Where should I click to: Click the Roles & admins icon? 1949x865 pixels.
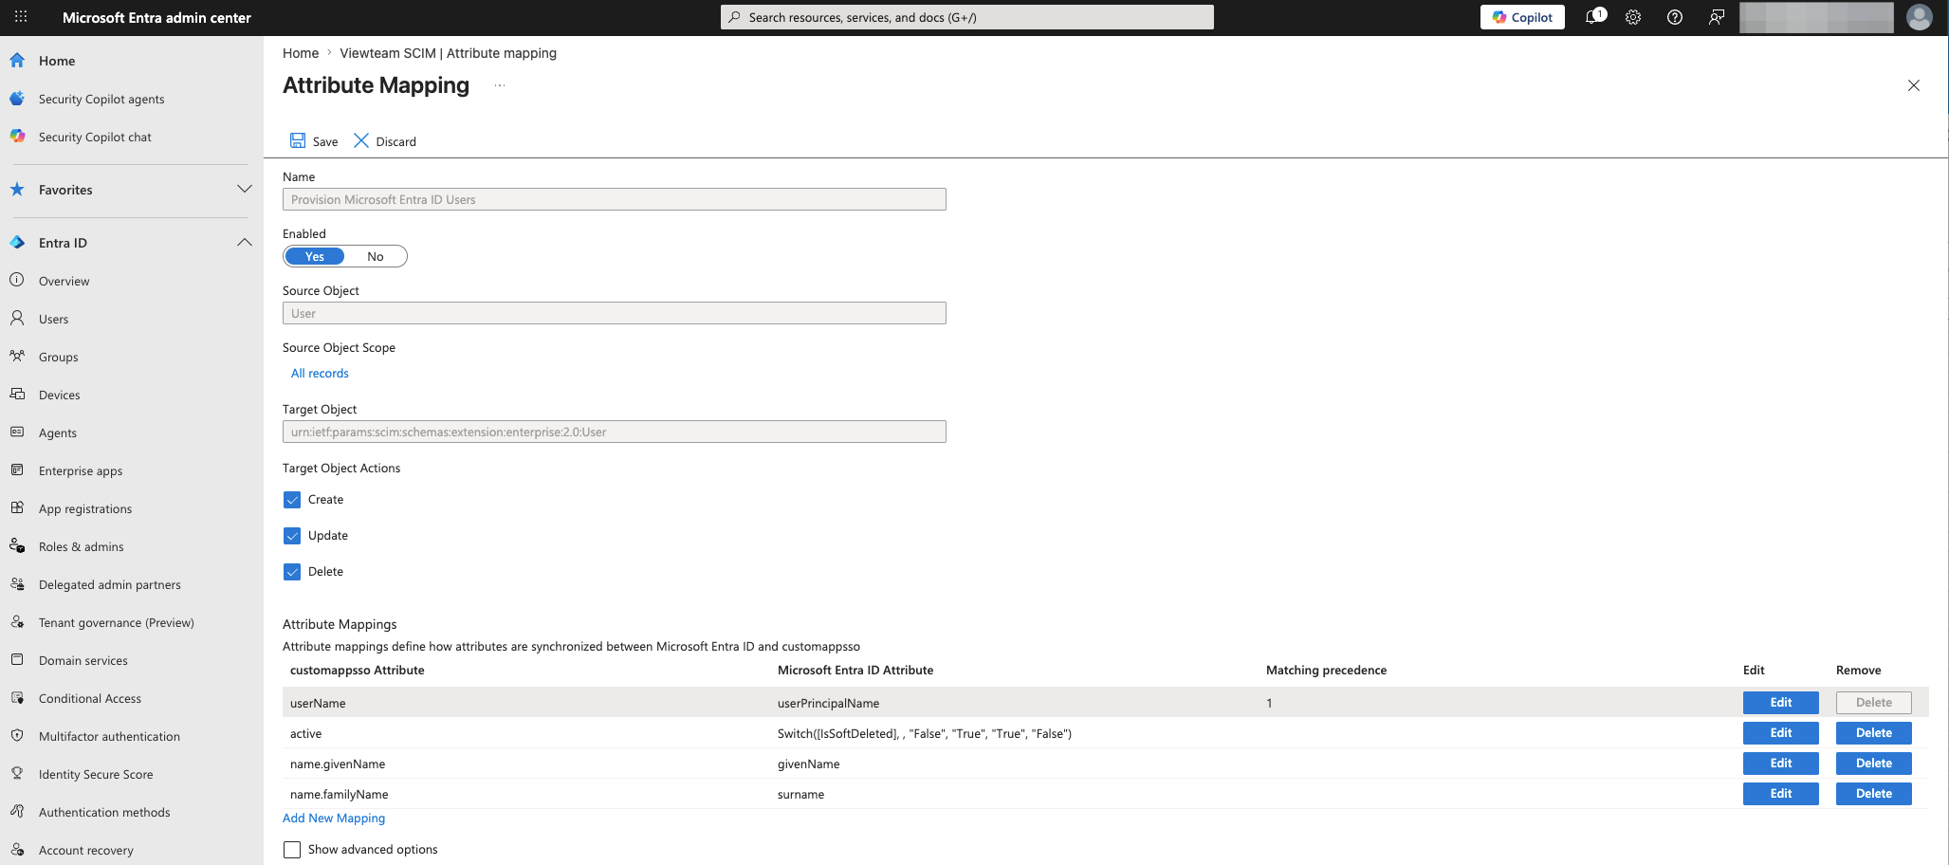17,545
